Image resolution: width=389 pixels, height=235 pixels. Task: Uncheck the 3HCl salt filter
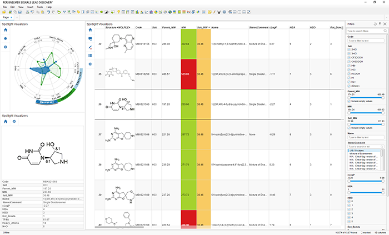(349, 53)
